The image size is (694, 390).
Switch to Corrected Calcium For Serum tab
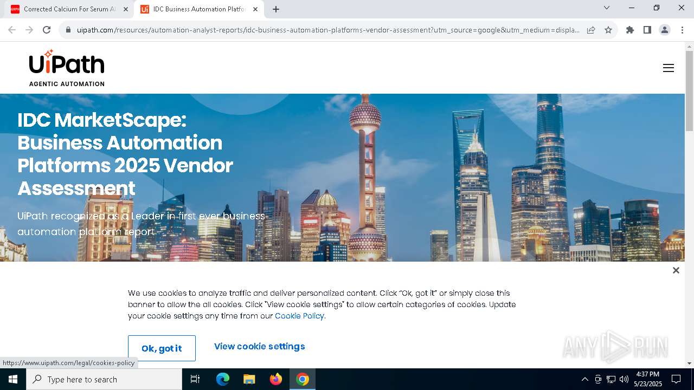(x=69, y=9)
